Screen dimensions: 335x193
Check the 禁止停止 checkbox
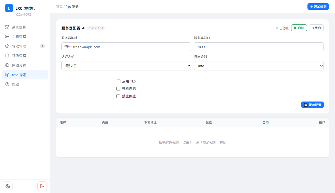click(x=118, y=96)
